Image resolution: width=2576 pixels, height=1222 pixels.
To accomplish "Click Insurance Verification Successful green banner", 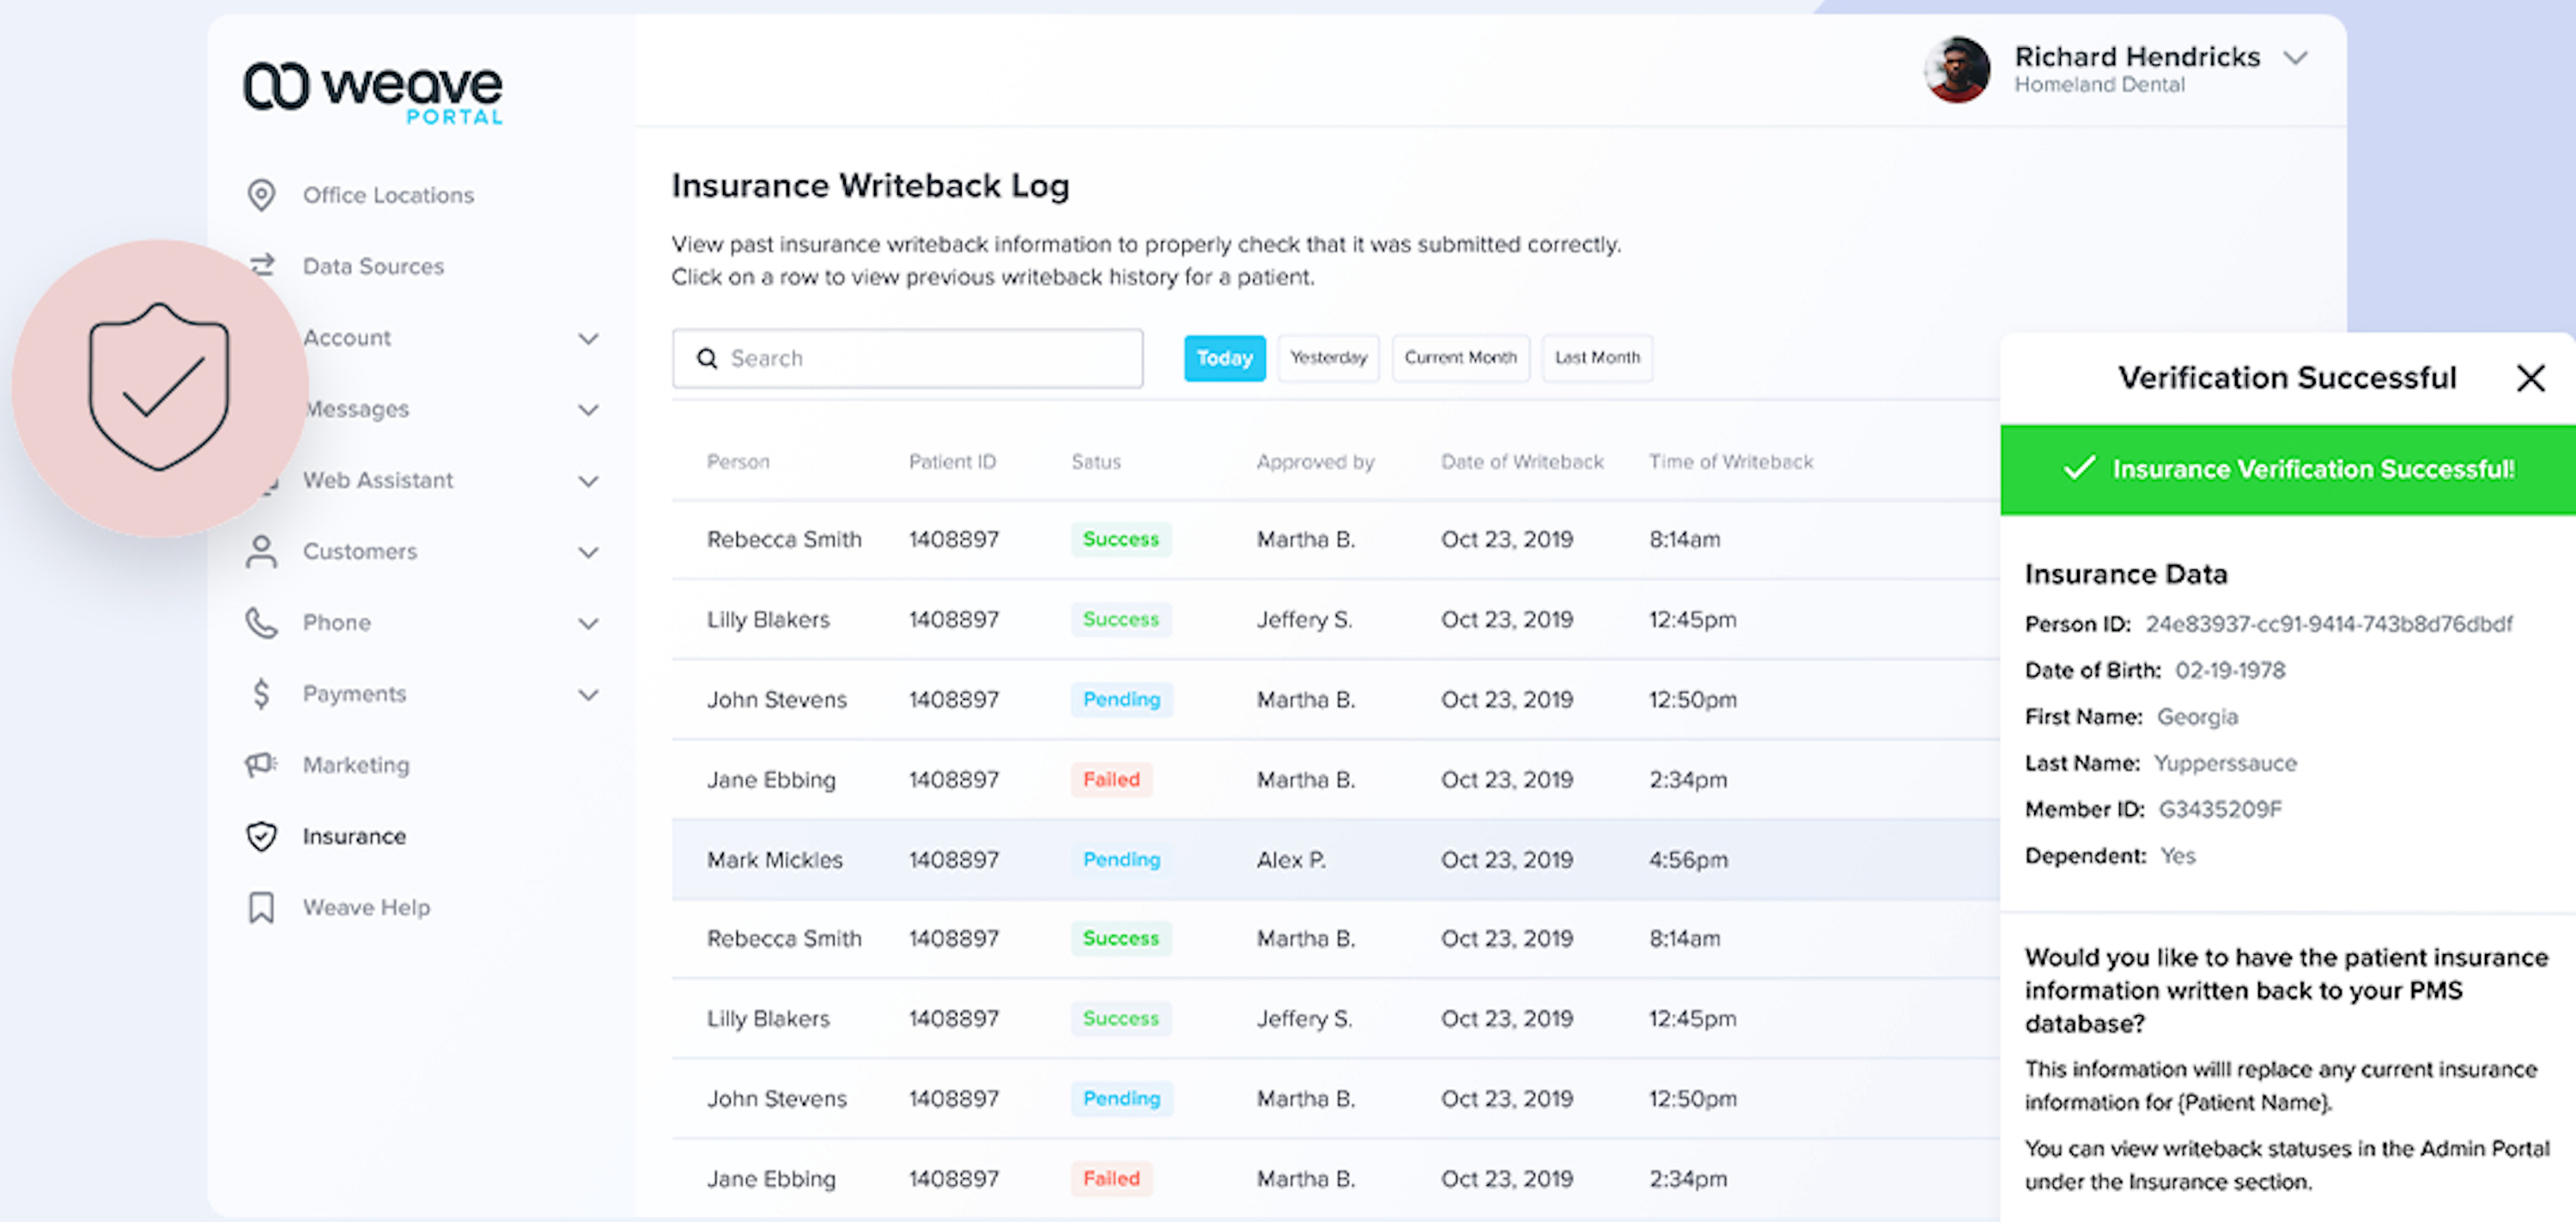I will (2287, 469).
